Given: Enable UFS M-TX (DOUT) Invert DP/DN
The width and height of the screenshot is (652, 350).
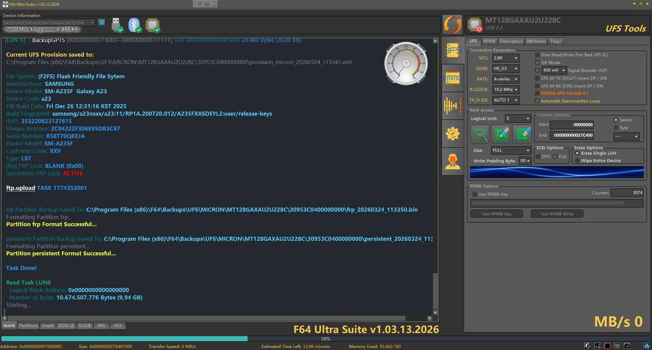Looking at the screenshot, I should (537, 78).
